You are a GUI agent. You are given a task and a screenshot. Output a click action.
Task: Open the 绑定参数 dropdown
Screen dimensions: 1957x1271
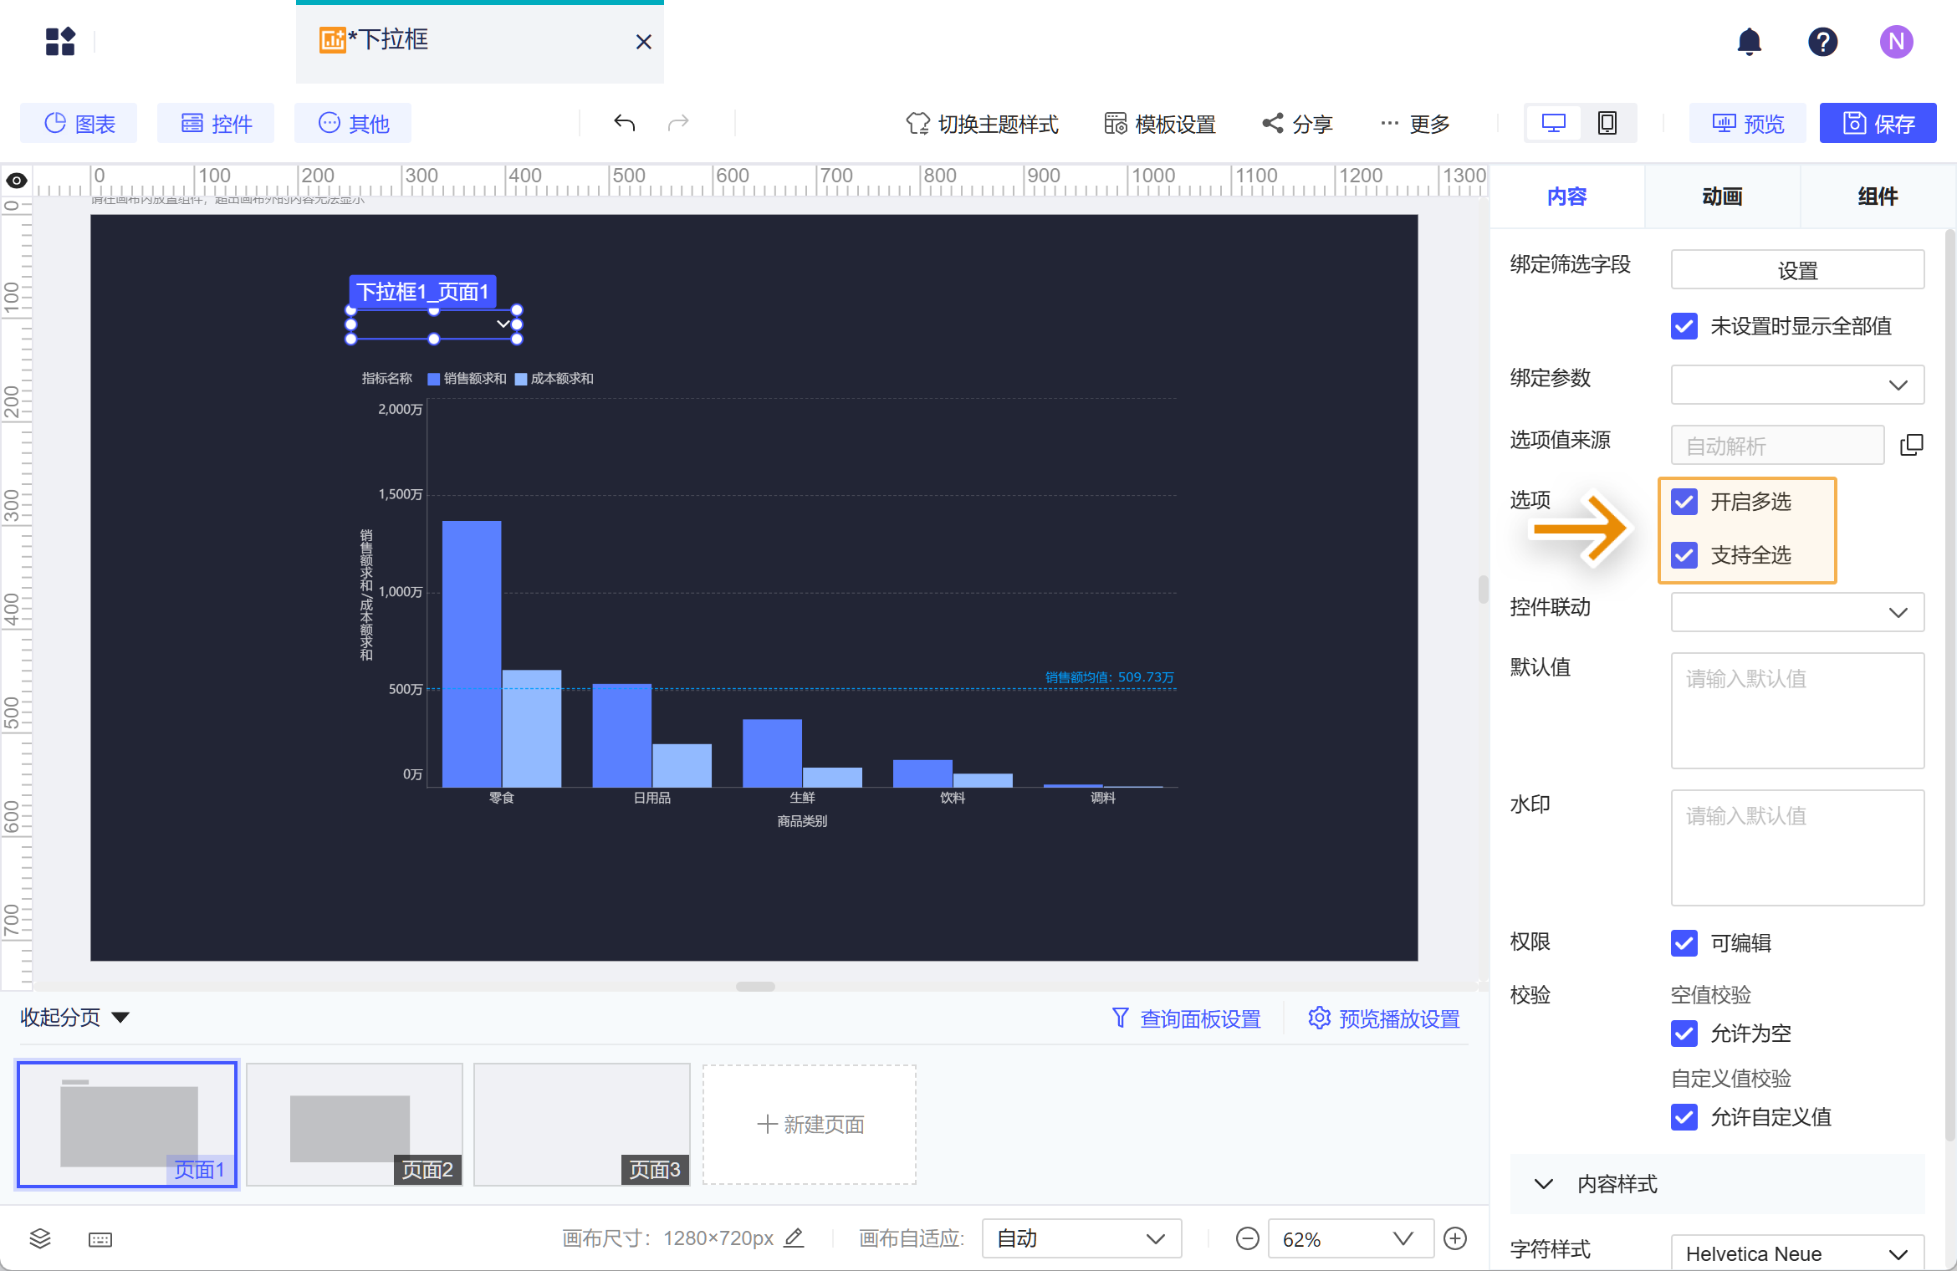[x=1797, y=385]
